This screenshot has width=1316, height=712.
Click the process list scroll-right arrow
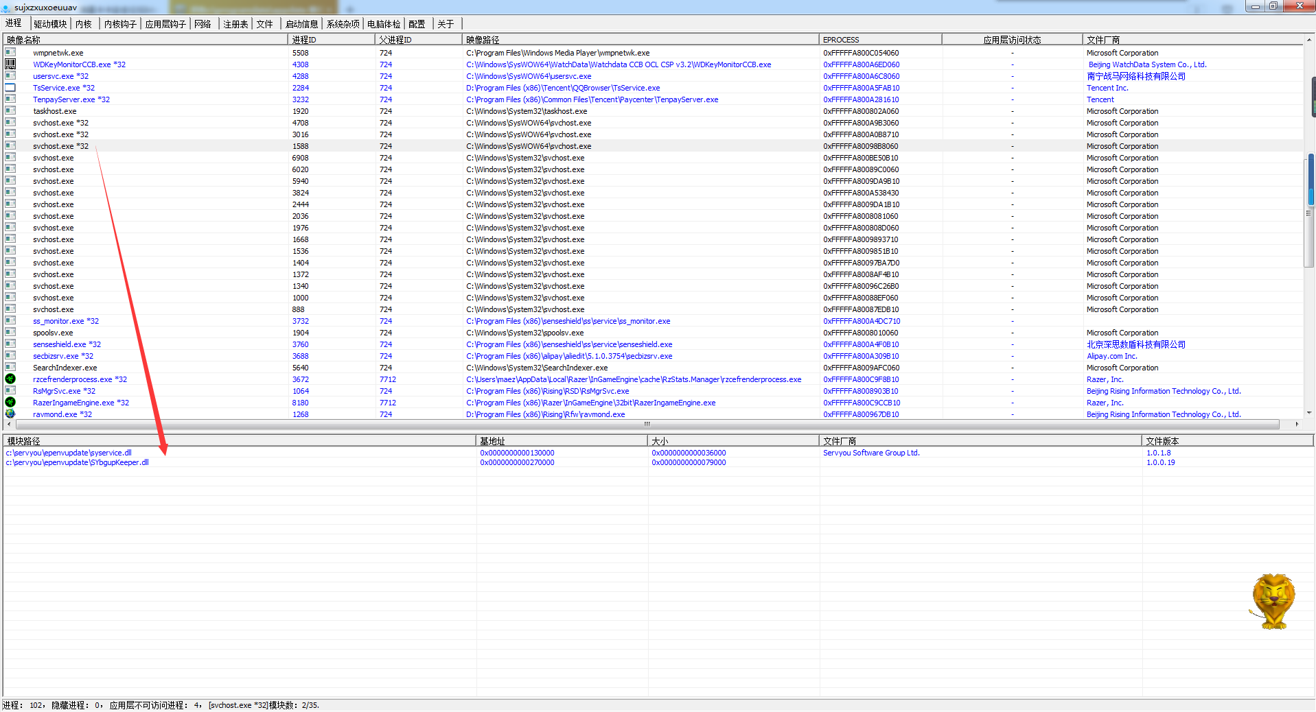(x=1297, y=424)
